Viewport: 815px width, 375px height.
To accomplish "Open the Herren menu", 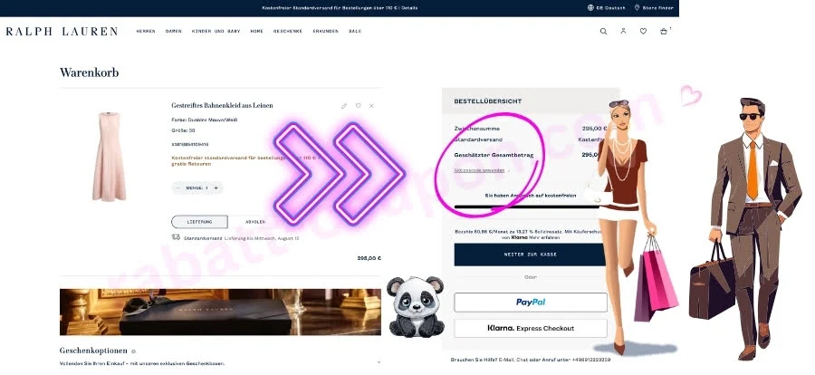I will (x=146, y=31).
